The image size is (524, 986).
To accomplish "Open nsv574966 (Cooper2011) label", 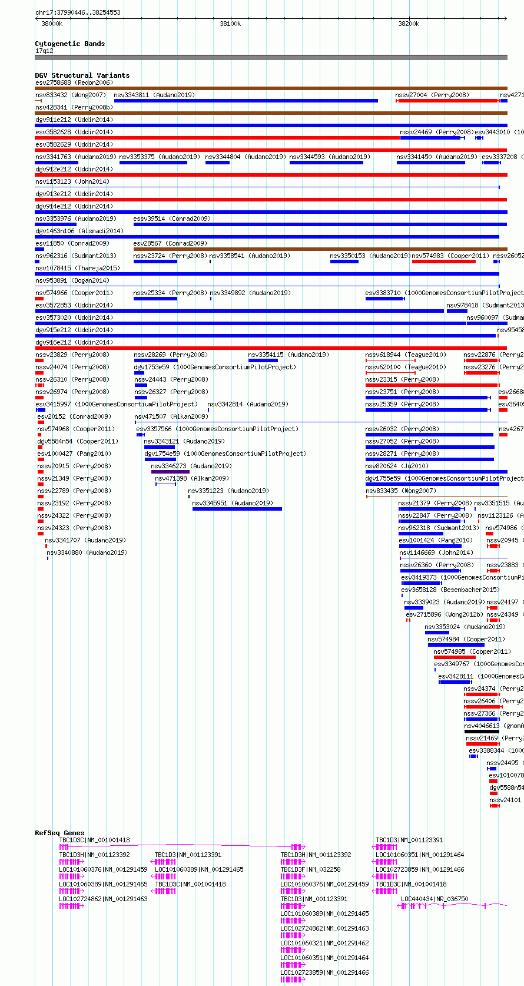I will [x=75, y=293].
